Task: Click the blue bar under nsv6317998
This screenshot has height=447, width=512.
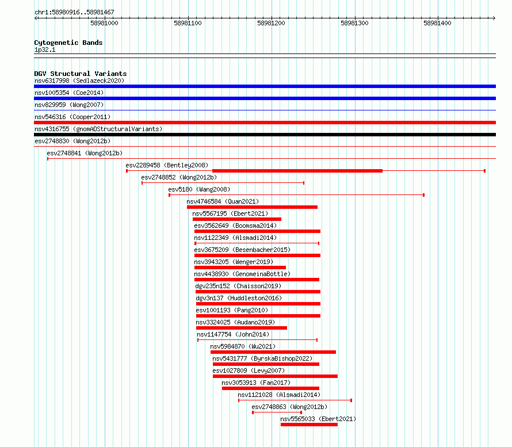Action: click(265, 86)
